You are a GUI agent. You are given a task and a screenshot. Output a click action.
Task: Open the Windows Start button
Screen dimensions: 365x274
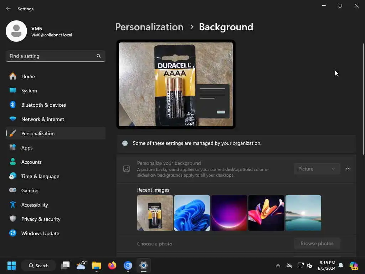click(x=11, y=265)
